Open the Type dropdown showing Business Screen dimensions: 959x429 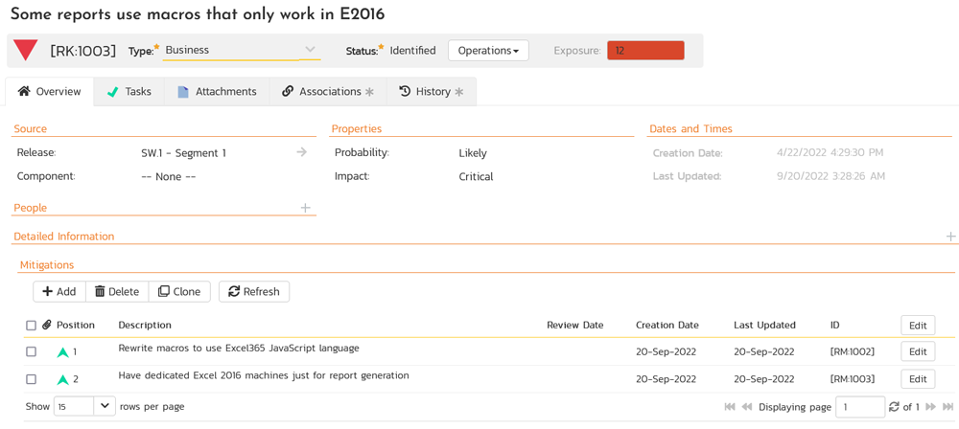point(242,50)
